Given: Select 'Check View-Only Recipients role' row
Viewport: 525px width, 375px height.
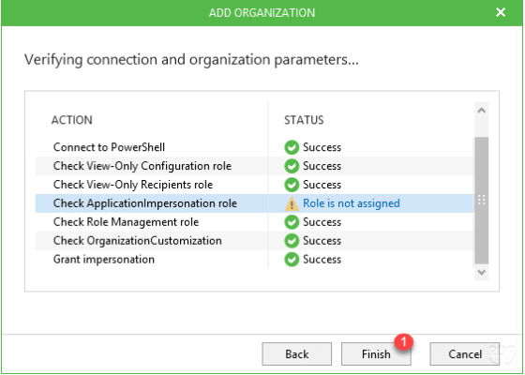Looking at the screenshot, I should click(255, 185).
